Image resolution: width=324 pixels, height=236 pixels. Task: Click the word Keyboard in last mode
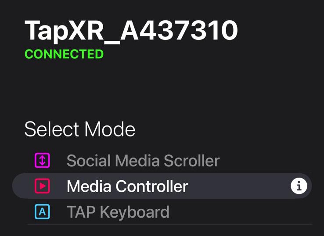(135, 213)
